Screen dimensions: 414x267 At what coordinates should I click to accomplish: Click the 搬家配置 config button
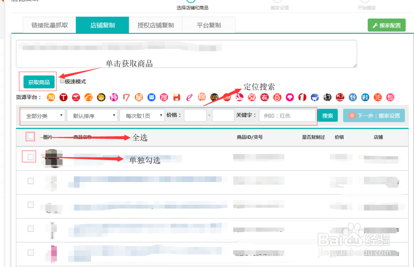(x=387, y=25)
